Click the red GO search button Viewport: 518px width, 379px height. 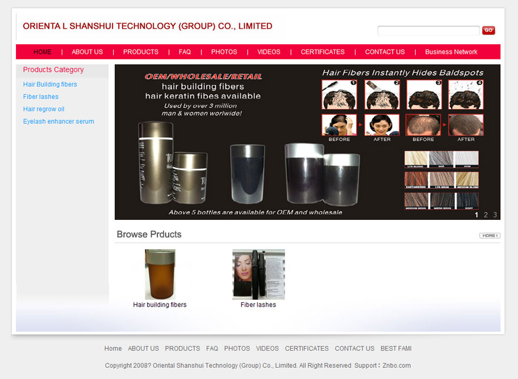[x=488, y=31]
